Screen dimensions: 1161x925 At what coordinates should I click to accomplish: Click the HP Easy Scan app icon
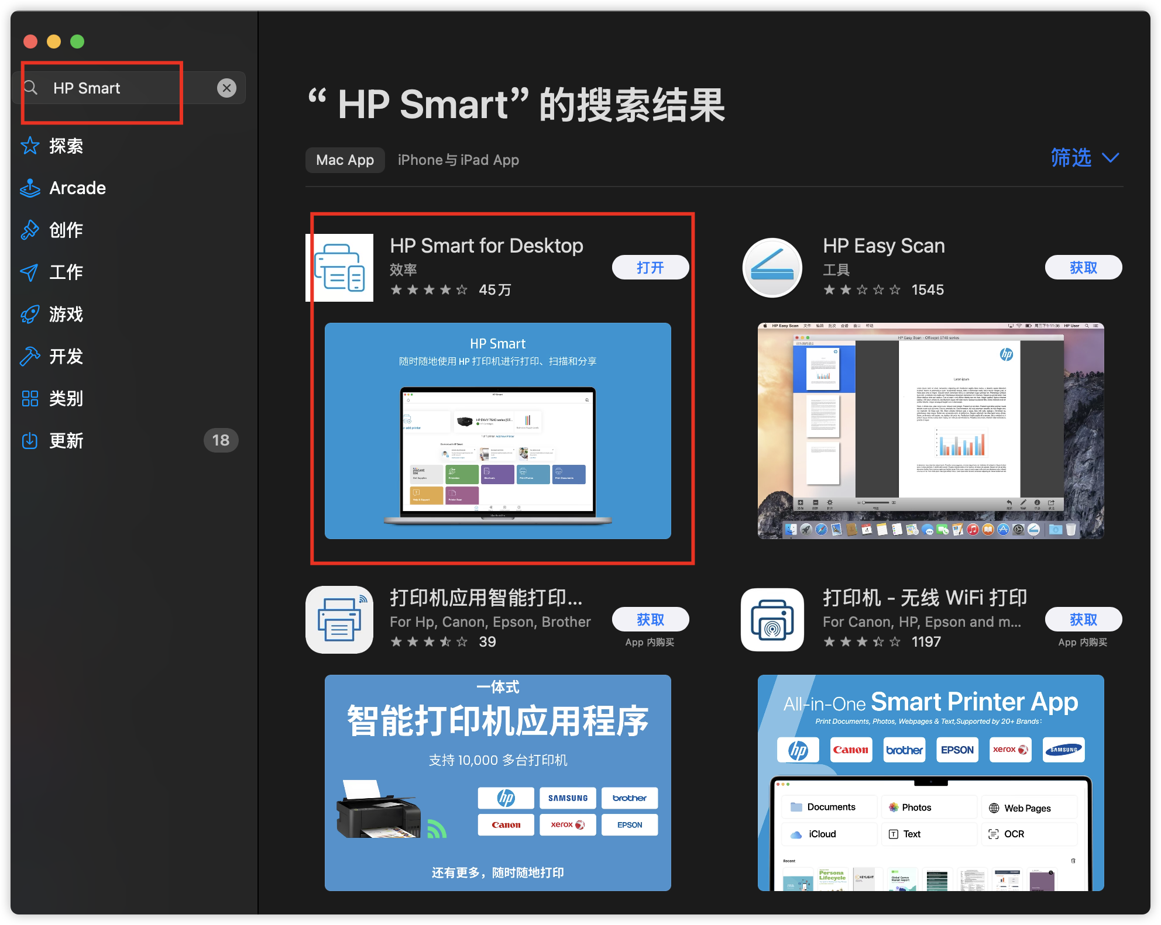(772, 268)
